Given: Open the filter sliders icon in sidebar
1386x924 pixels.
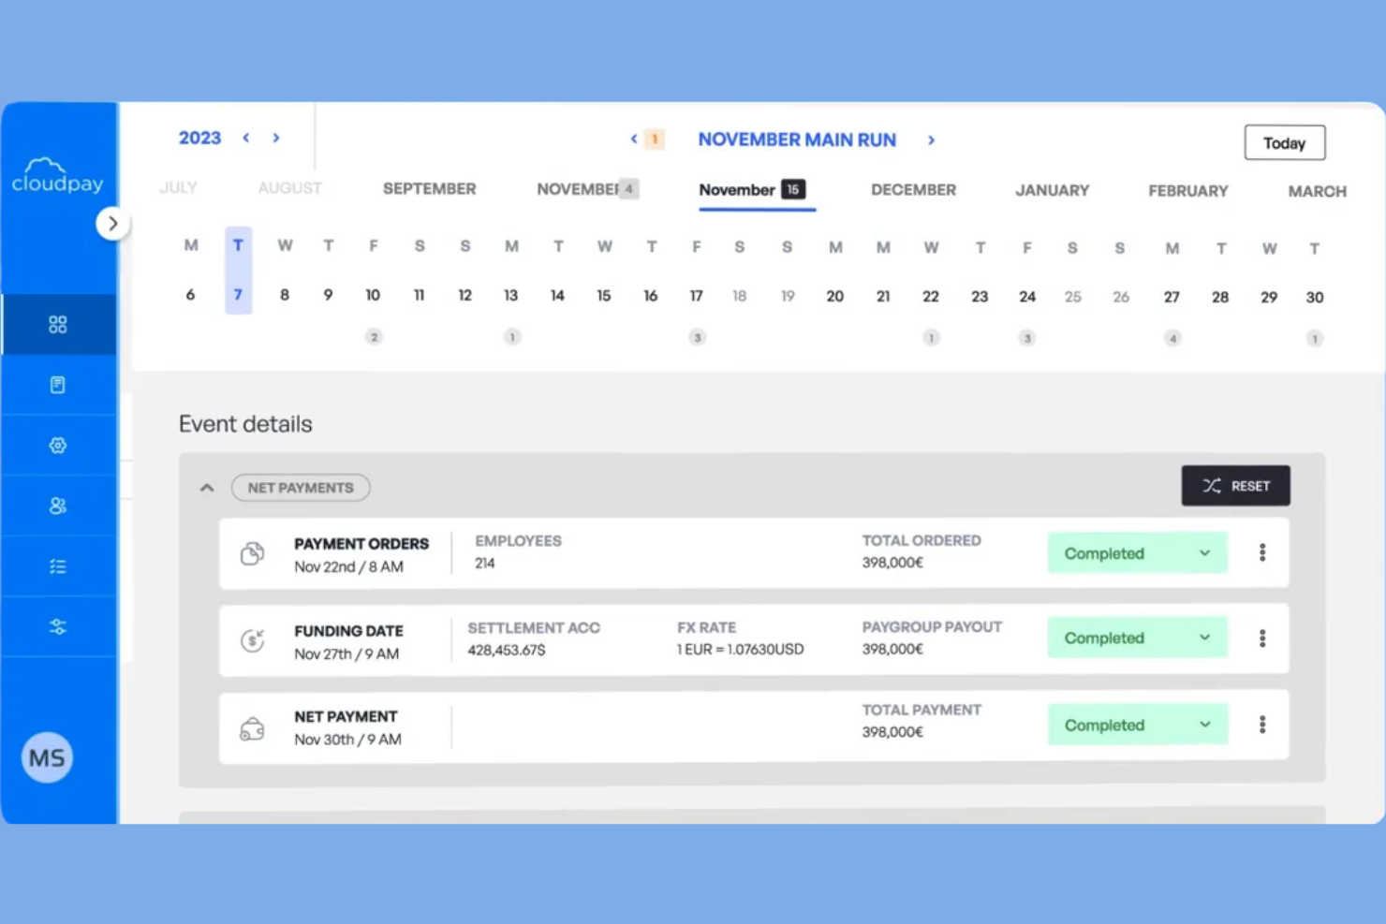Looking at the screenshot, I should click(58, 627).
